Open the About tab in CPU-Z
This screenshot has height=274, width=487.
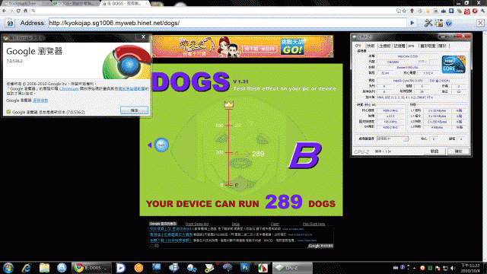[442, 46]
